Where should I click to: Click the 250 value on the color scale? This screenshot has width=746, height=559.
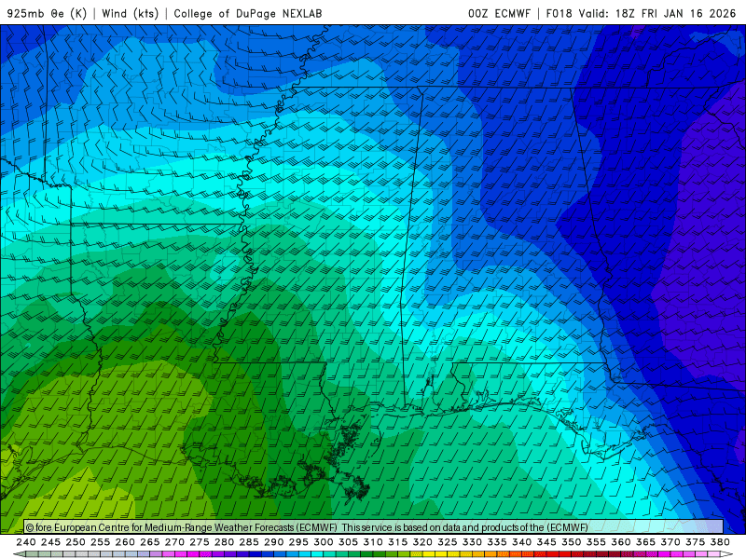(76, 542)
